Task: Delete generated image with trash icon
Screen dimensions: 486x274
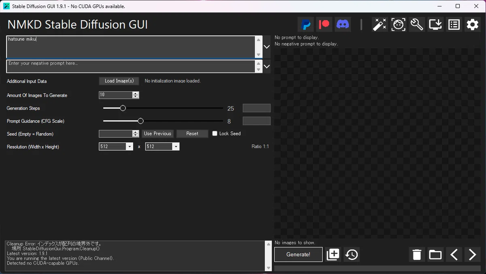Action: click(417, 254)
